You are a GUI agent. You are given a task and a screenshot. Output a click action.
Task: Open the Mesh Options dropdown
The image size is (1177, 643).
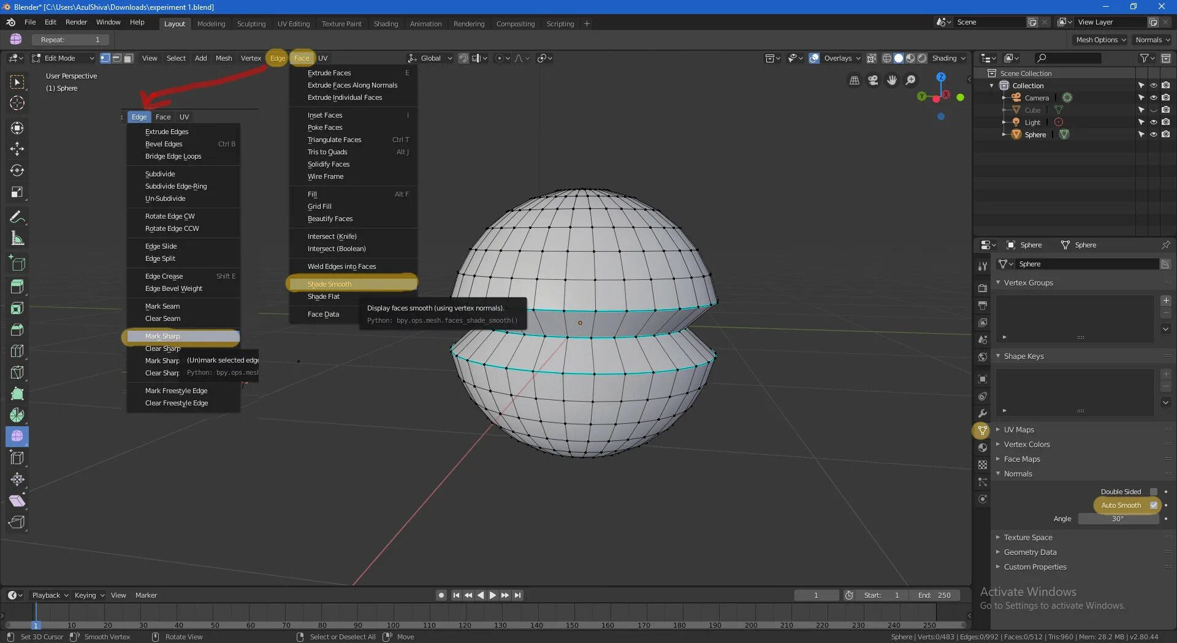coord(1101,40)
